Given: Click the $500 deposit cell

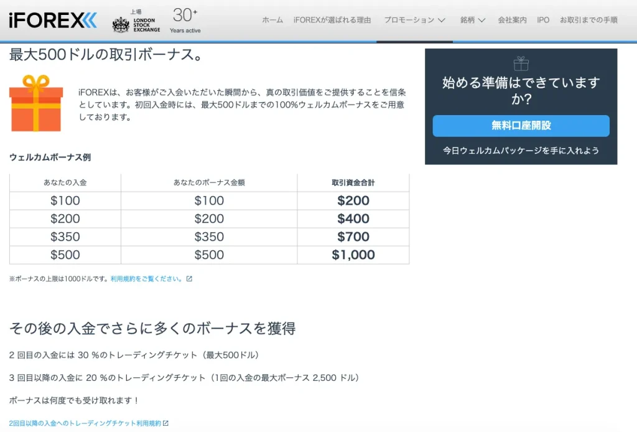Looking at the screenshot, I should pyautogui.click(x=65, y=255).
